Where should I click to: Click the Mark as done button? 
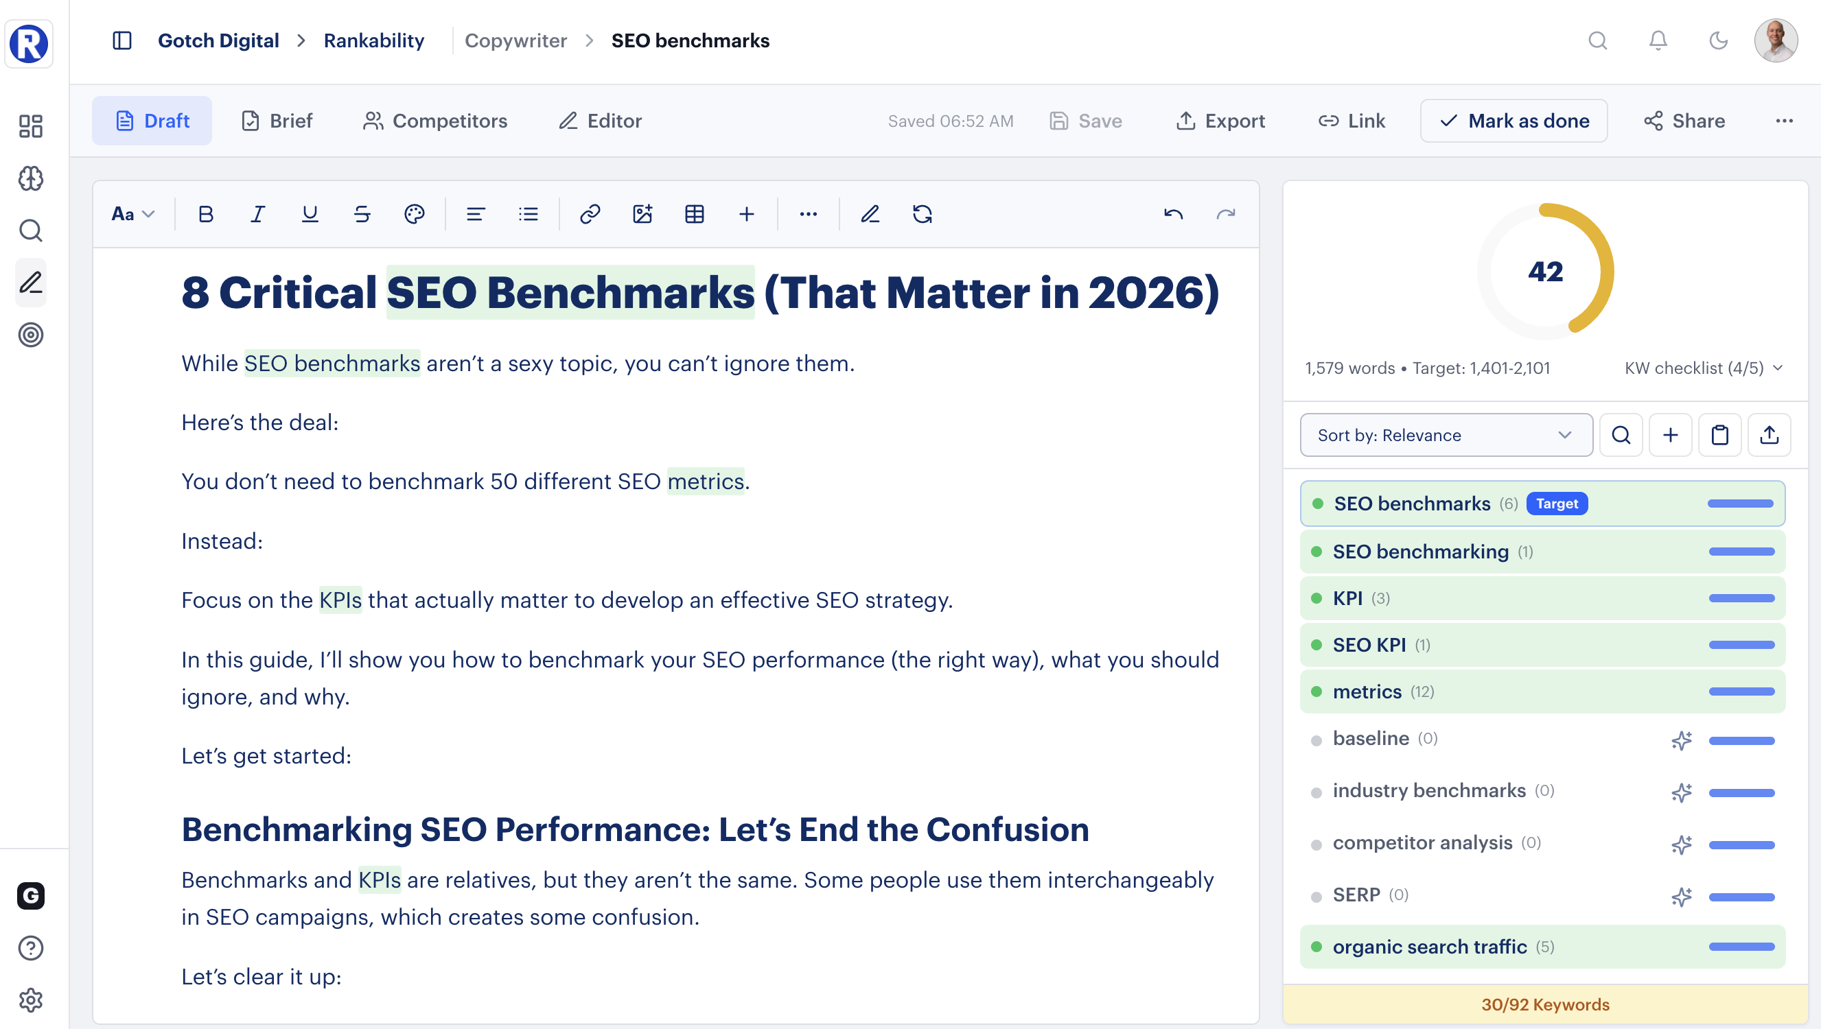[1513, 120]
